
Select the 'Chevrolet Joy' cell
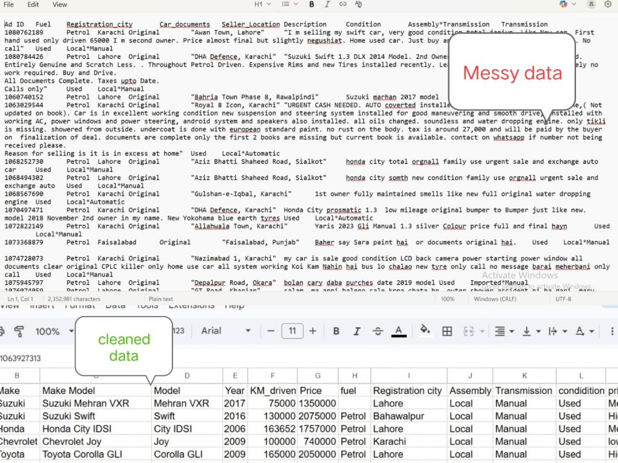tap(95, 441)
